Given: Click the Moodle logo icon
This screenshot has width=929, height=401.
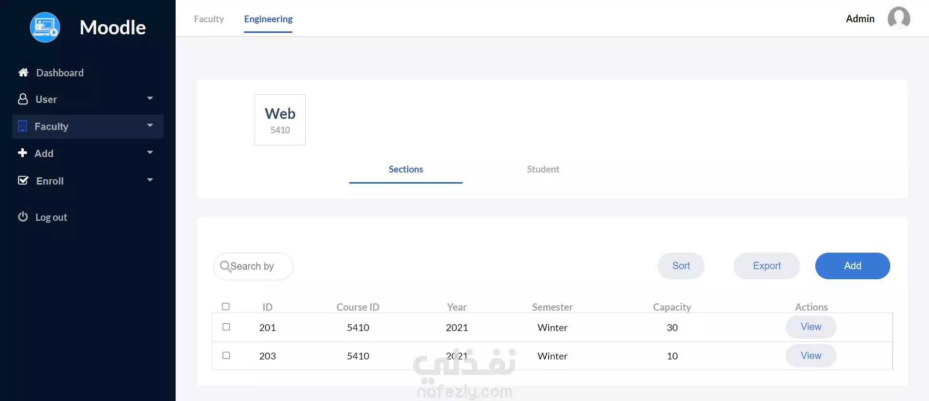Looking at the screenshot, I should [x=45, y=28].
